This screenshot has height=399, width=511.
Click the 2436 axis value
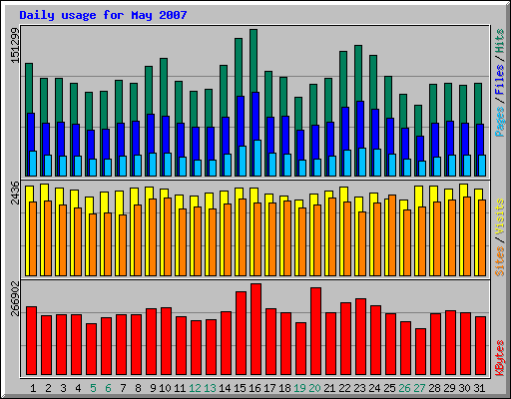pyautogui.click(x=15, y=193)
